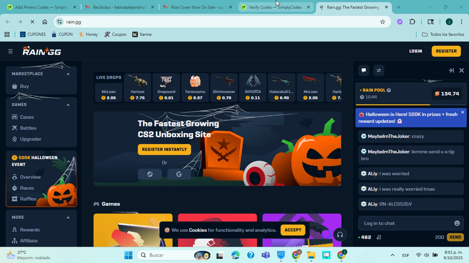Image resolution: width=469 pixels, height=263 pixels.
Task: Open the Karma bookmark
Action: 142,35
